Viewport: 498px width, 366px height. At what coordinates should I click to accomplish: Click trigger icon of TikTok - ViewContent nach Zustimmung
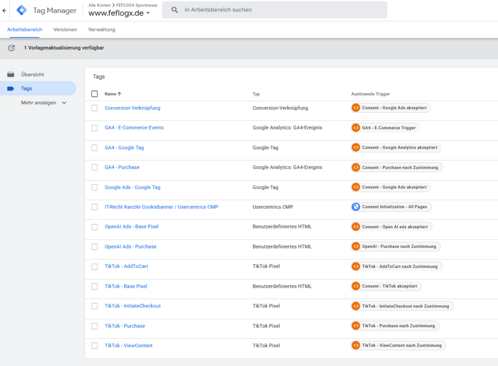356,346
